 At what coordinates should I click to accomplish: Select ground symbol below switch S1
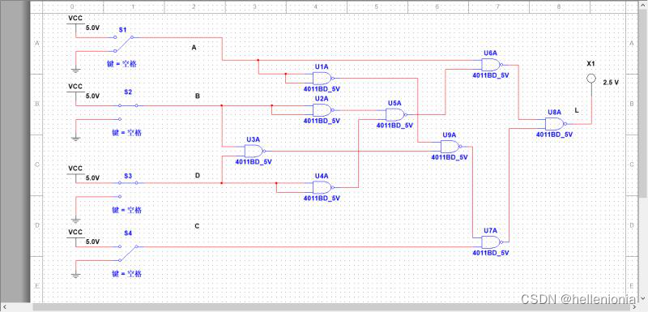point(75,71)
